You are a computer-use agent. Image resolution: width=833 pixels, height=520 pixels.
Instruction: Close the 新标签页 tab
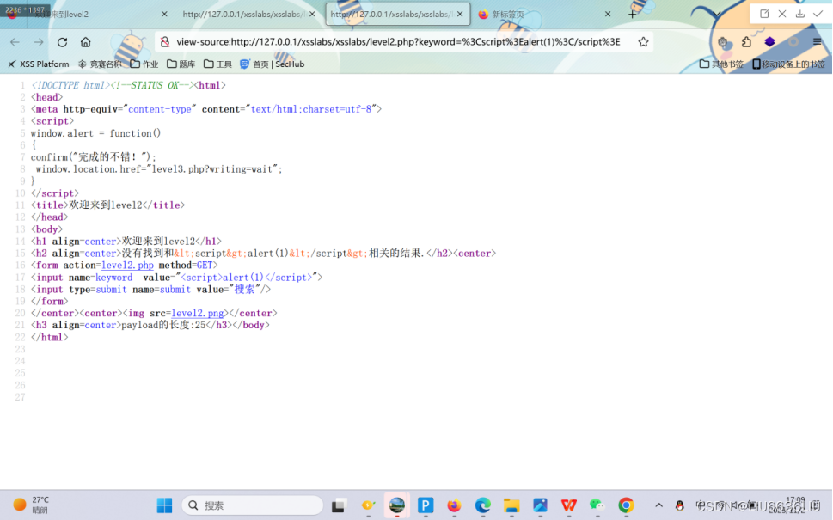[608, 15]
